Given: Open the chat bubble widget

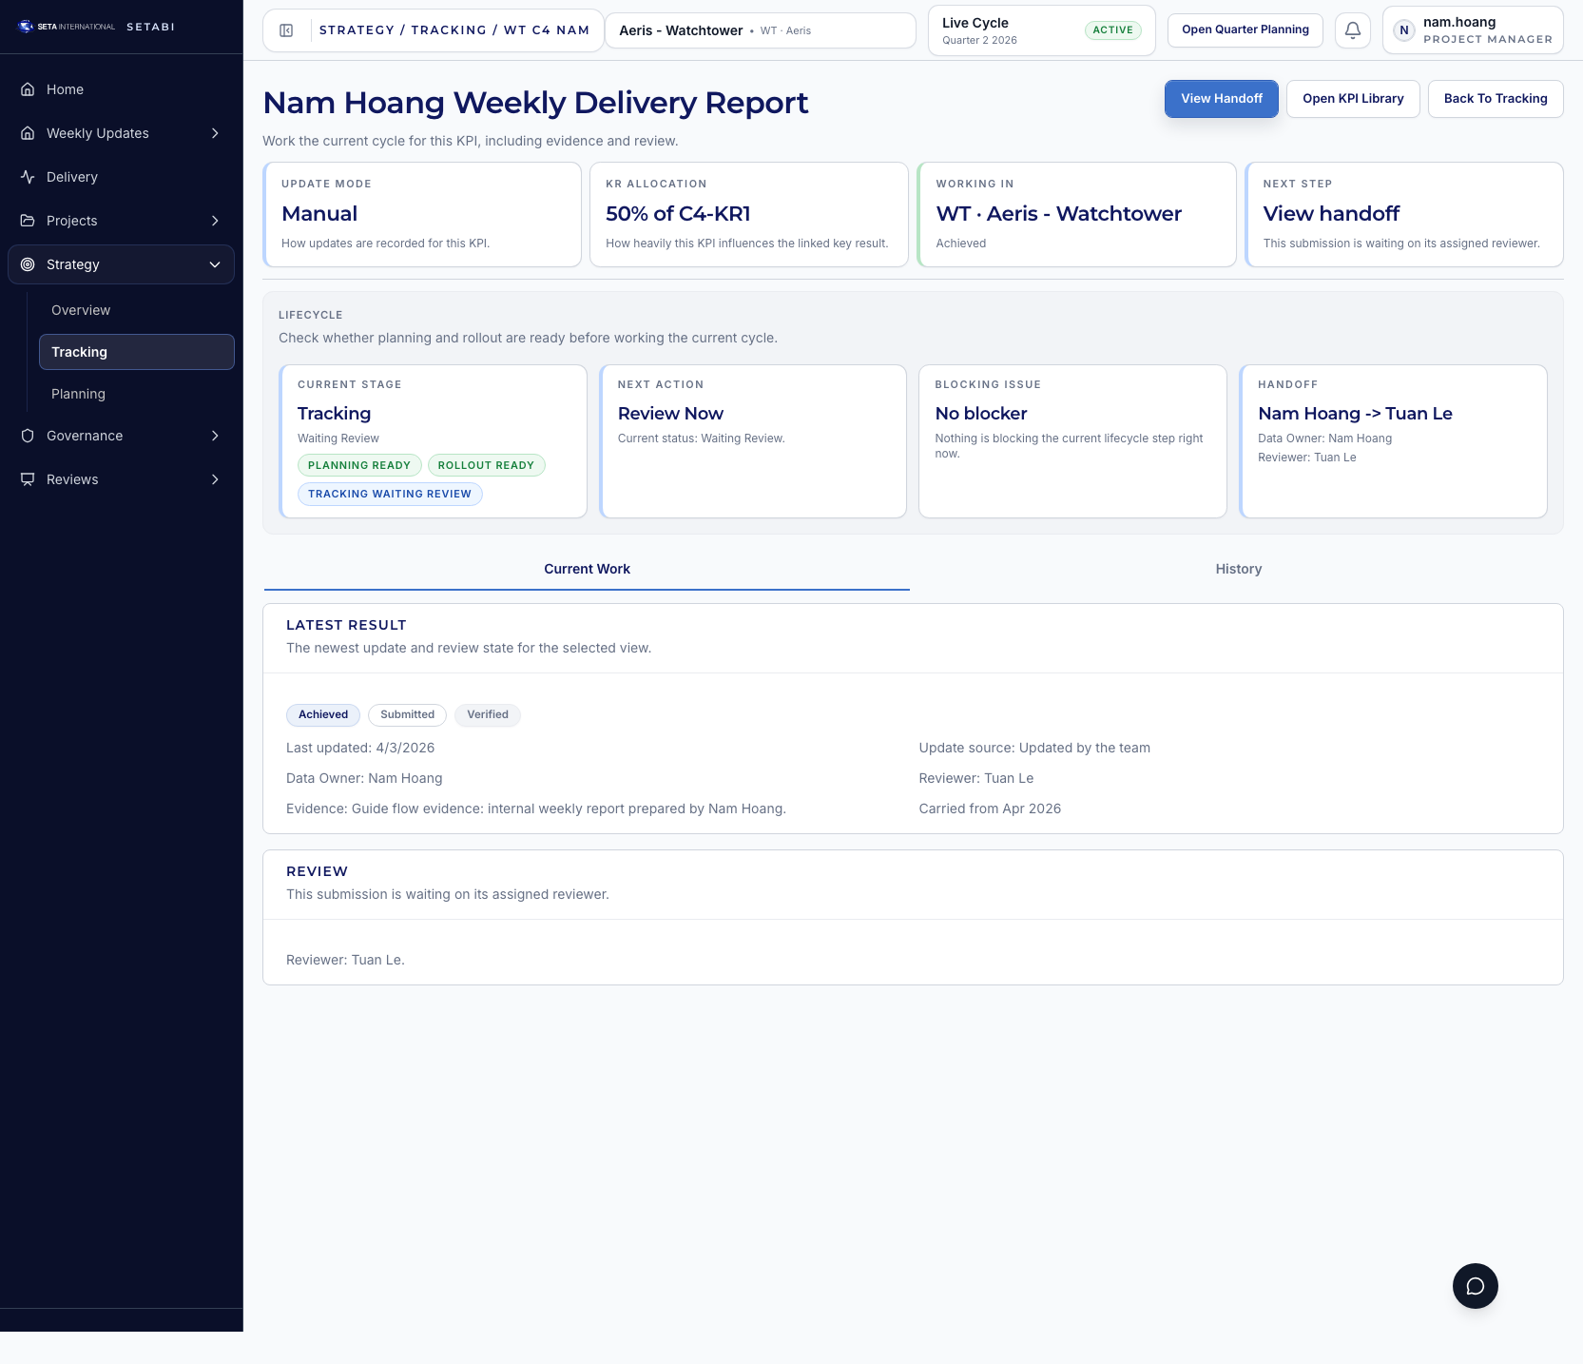Looking at the screenshot, I should [x=1475, y=1286].
